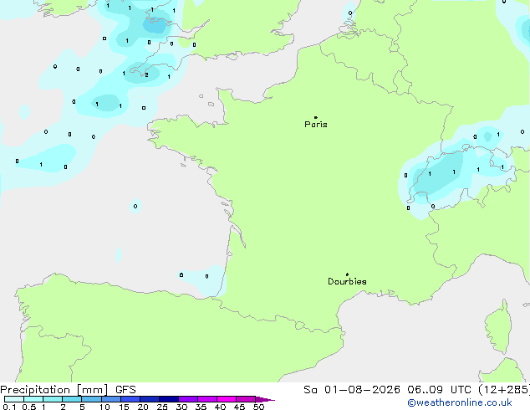This screenshot has height=410, width=530.
Task: Click the Paris city label
Action: [x=316, y=125]
